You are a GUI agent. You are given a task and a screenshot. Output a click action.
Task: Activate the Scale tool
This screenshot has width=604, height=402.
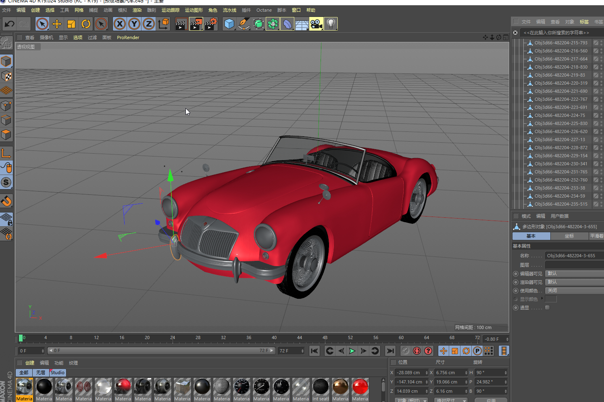(x=71, y=24)
